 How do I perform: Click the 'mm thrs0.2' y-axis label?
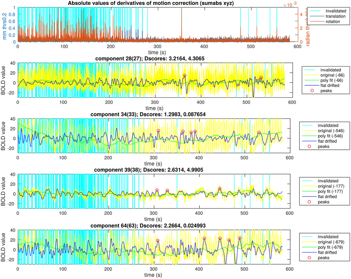click(5, 26)
